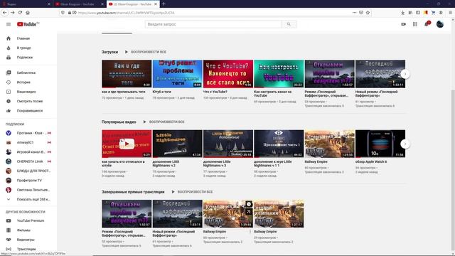Open the hamburger guide menu

9,24
